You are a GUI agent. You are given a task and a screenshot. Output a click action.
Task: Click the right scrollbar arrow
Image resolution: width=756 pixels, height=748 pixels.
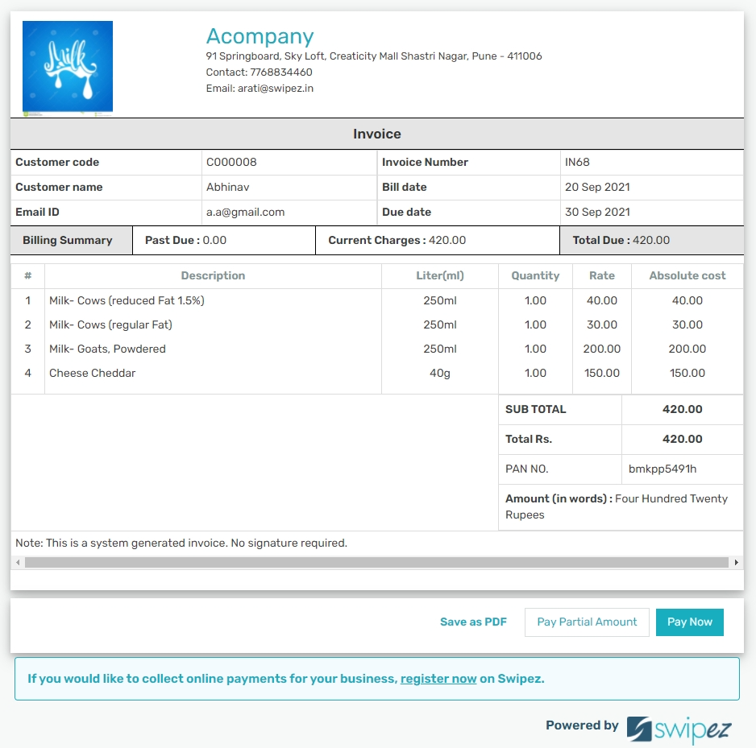point(736,561)
